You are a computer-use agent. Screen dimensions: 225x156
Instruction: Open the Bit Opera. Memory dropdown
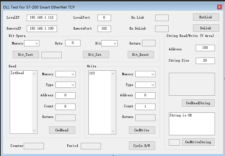(x=32, y=43)
